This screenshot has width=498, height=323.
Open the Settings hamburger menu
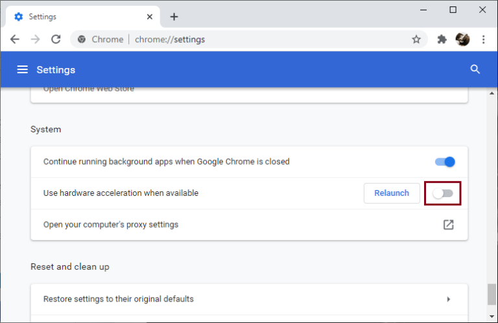(23, 69)
